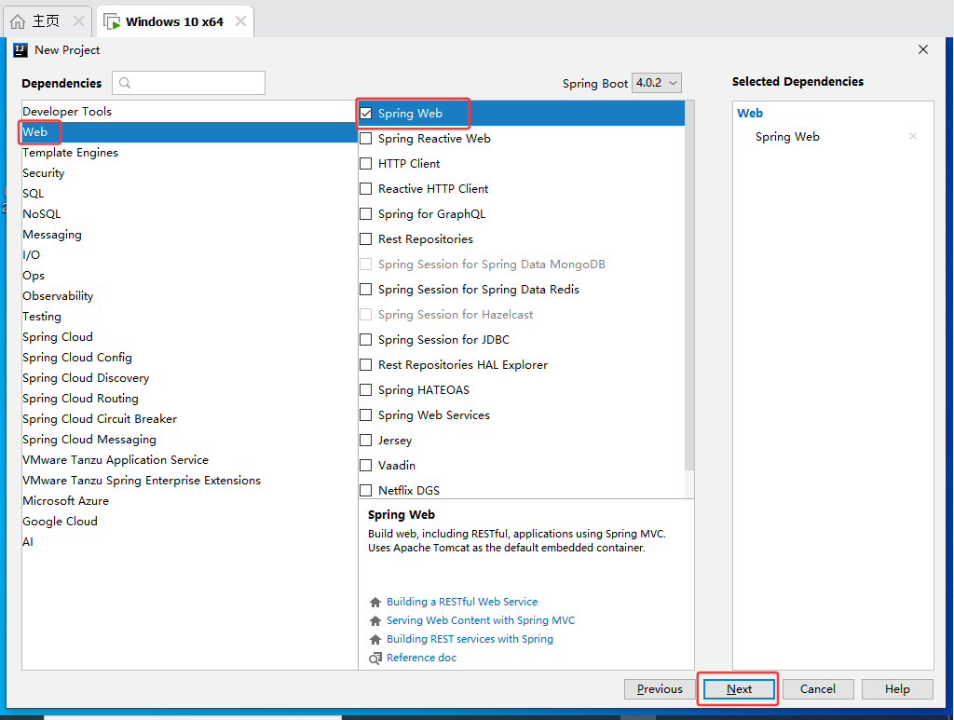Select the Developer Tools category
This screenshot has width=954, height=720.
pyautogui.click(x=189, y=111)
